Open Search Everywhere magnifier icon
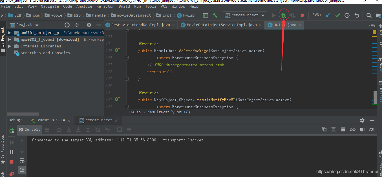 coord(369,15)
